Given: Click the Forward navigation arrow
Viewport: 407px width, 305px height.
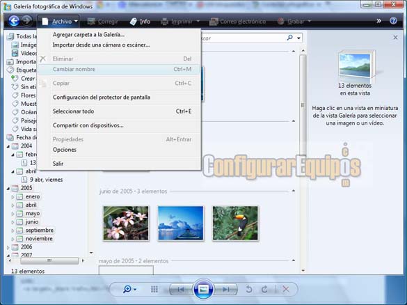Looking at the screenshot, I should (x=26, y=20).
